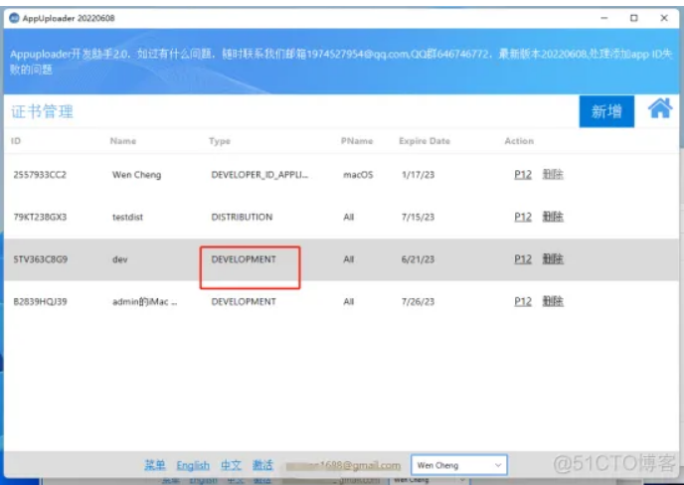Click the PName column header
This screenshot has height=485, width=684.
(357, 141)
